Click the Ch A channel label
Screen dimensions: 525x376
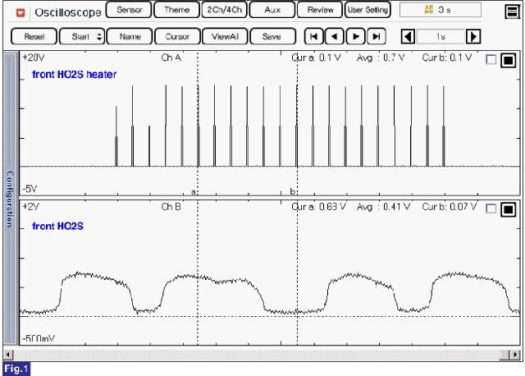point(171,57)
